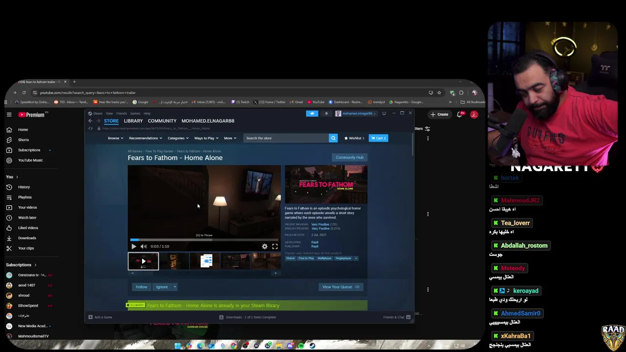Go back in Steam navigation
This screenshot has height=352, width=626.
pyautogui.click(x=90, y=121)
